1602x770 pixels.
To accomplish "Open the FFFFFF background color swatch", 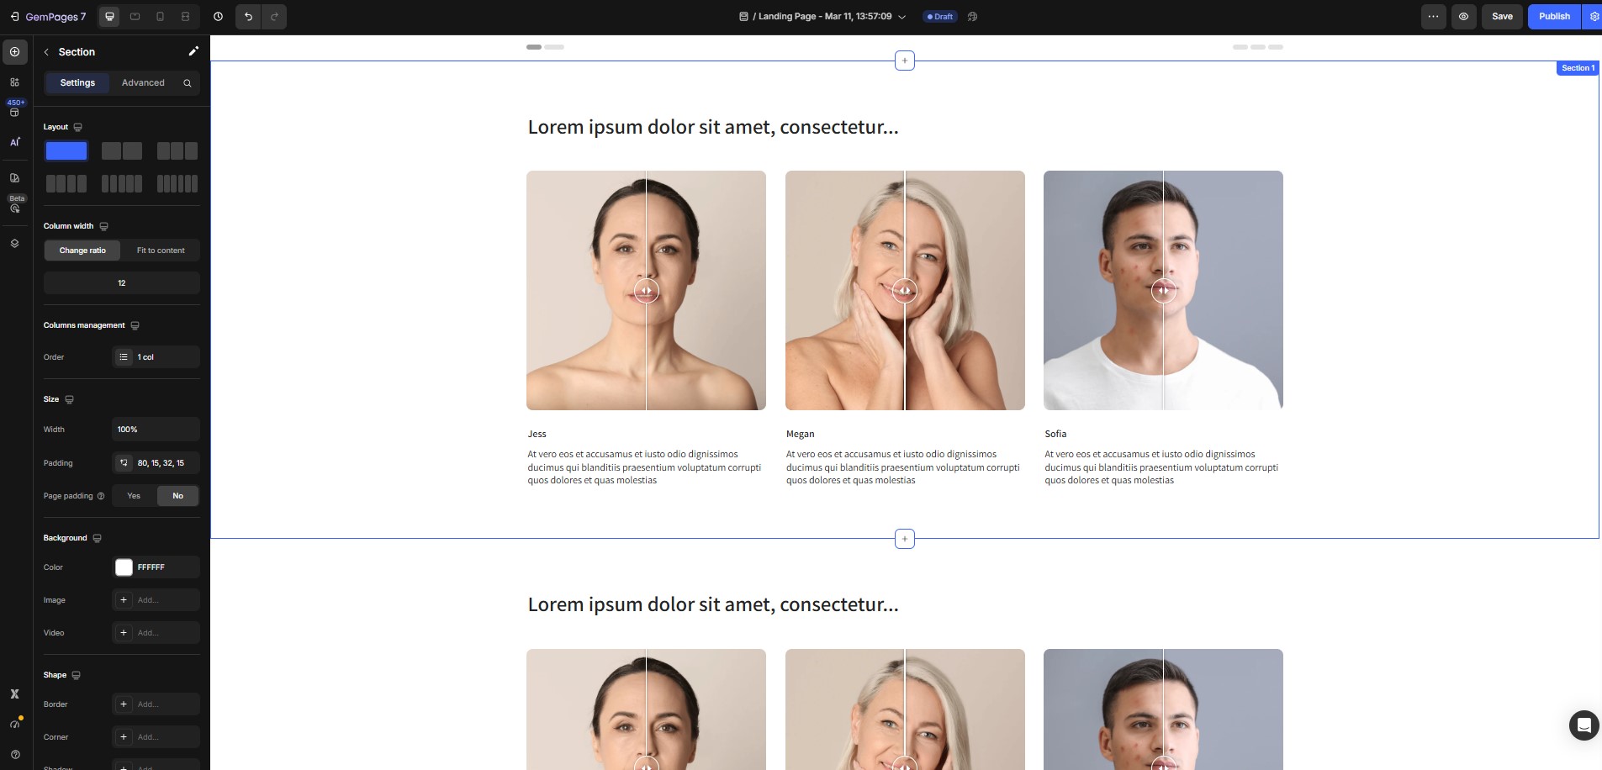I will [x=124, y=567].
